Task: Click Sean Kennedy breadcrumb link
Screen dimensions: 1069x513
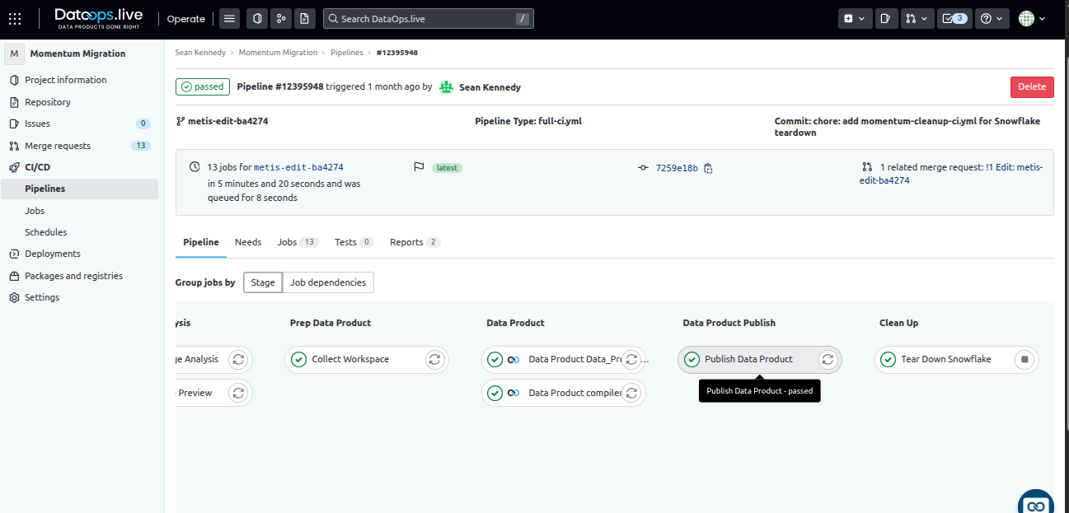Action: click(200, 53)
